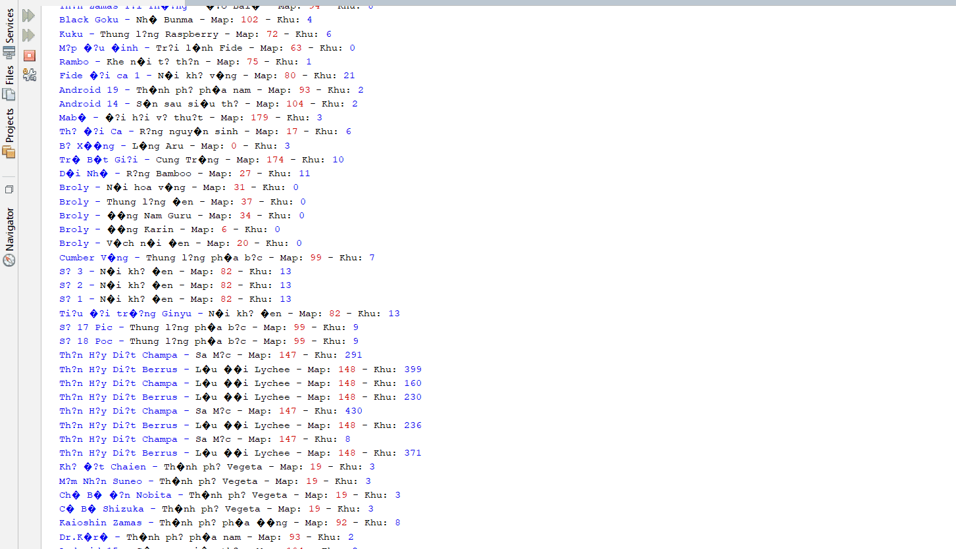Stop the running process with red square icon

click(29, 55)
